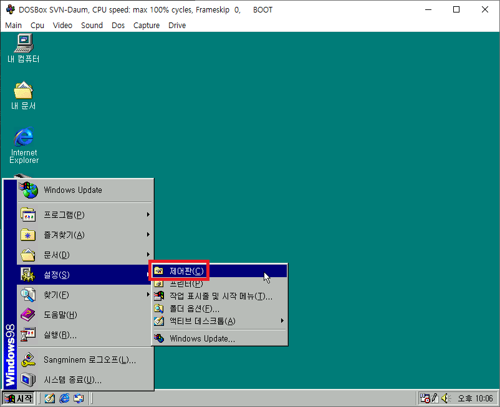Select 프린터(P) in the settings submenu
This screenshot has width=500, height=407.
pyautogui.click(x=220, y=283)
